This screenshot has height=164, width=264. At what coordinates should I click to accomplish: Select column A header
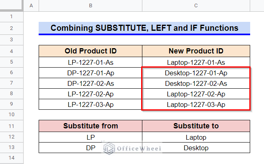31,6
